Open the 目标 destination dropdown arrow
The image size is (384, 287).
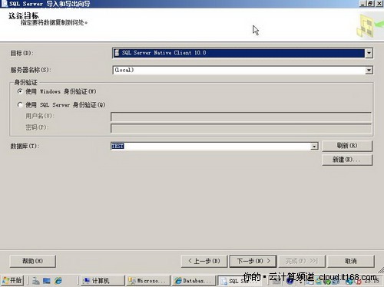(x=369, y=53)
